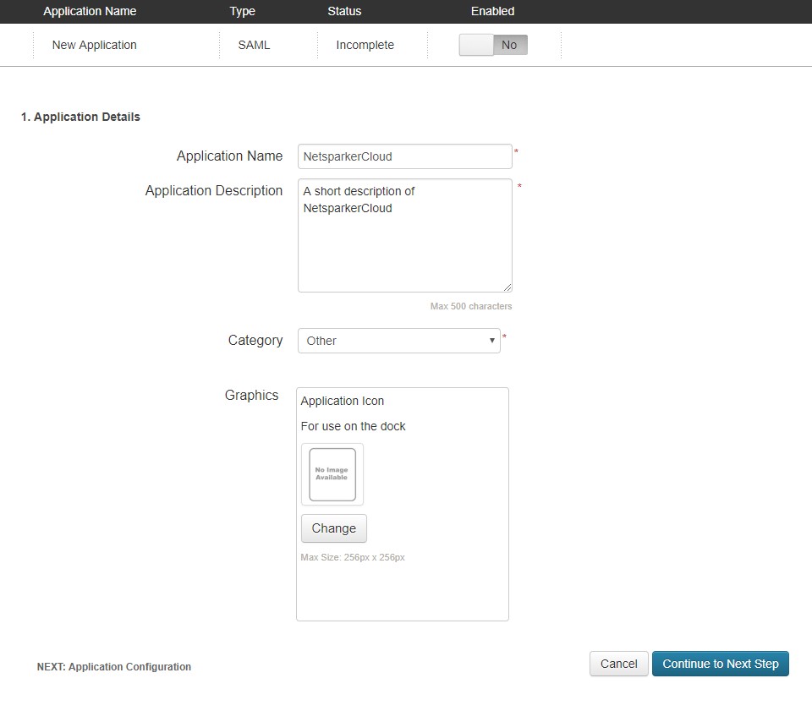Cancel the application setup

pos(618,664)
